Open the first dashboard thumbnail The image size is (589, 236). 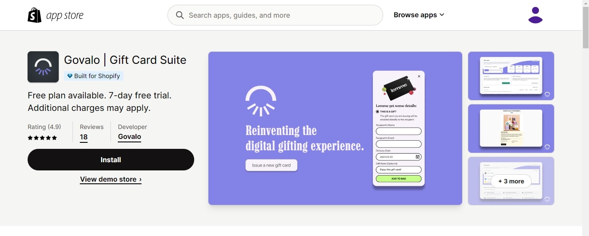pos(511,76)
